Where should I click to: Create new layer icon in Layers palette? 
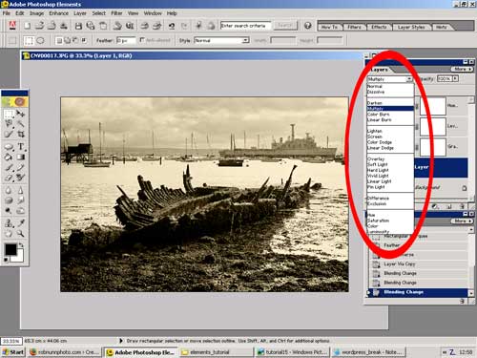(449, 206)
